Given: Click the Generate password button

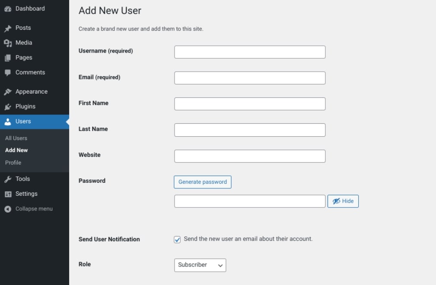Looking at the screenshot, I should coord(203,182).
